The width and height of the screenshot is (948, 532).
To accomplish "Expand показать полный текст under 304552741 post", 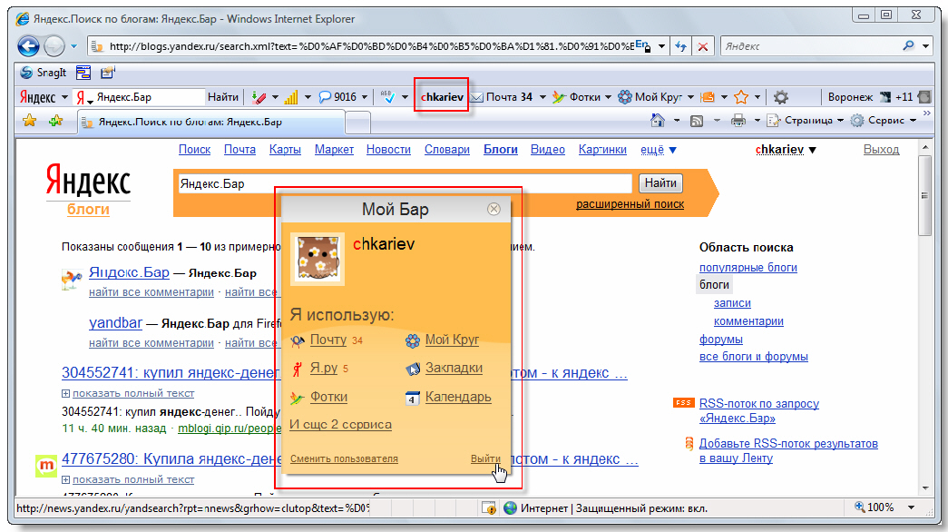I will (x=133, y=393).
